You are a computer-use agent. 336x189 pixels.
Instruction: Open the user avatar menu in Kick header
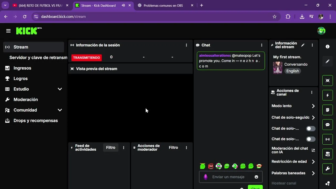[321, 31]
